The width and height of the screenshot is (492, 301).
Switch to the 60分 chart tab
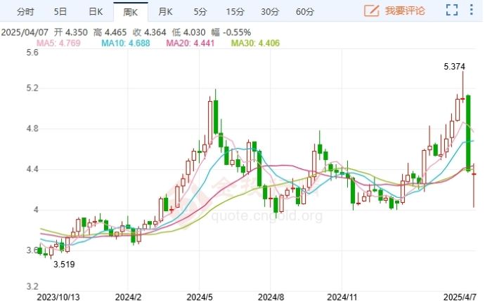[x=305, y=11]
